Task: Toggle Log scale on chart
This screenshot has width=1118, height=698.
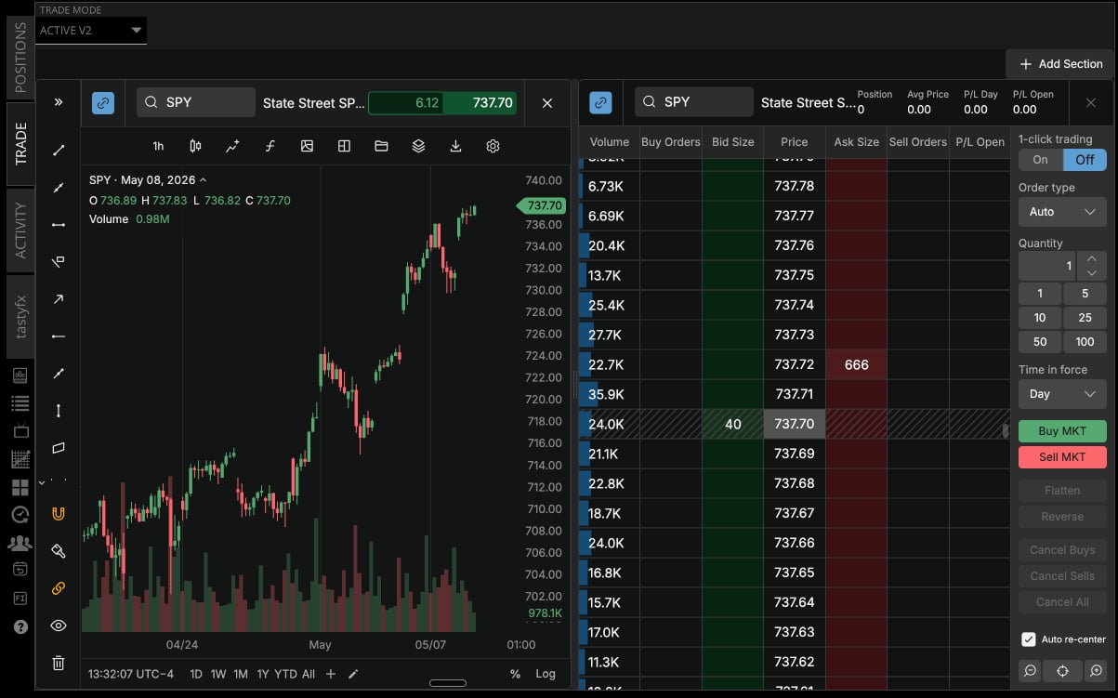Action: pos(546,674)
